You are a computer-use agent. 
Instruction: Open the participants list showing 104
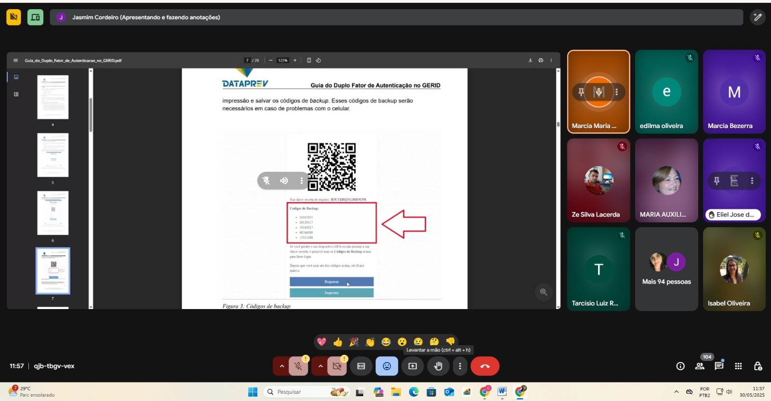pyautogui.click(x=700, y=366)
